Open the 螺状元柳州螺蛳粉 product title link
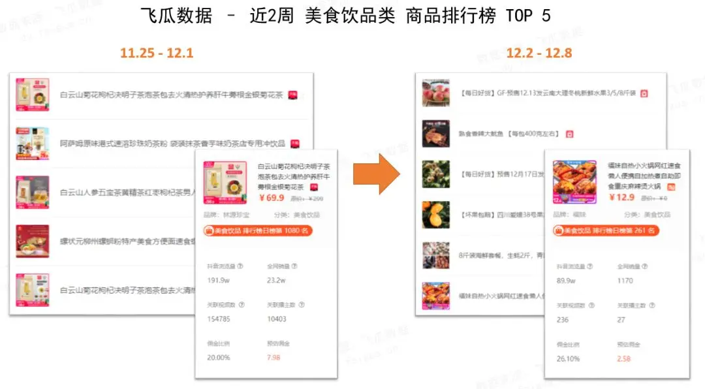Screen dimensions: 705x389 click(129, 241)
